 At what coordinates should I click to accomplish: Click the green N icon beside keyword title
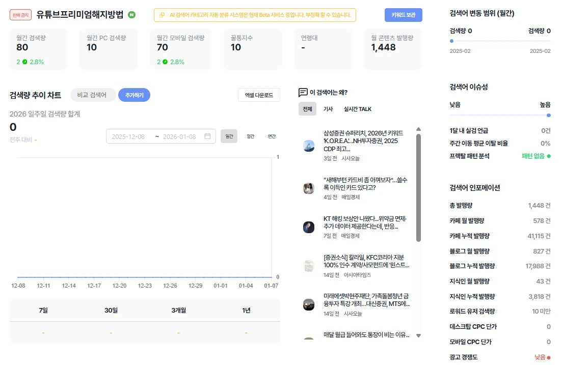pyautogui.click(x=132, y=15)
